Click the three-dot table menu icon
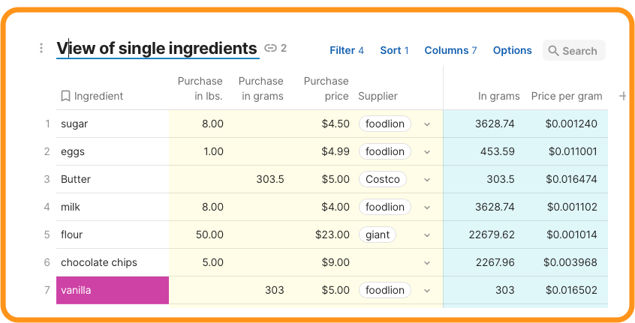Image resolution: width=635 pixels, height=323 pixels. 41,49
